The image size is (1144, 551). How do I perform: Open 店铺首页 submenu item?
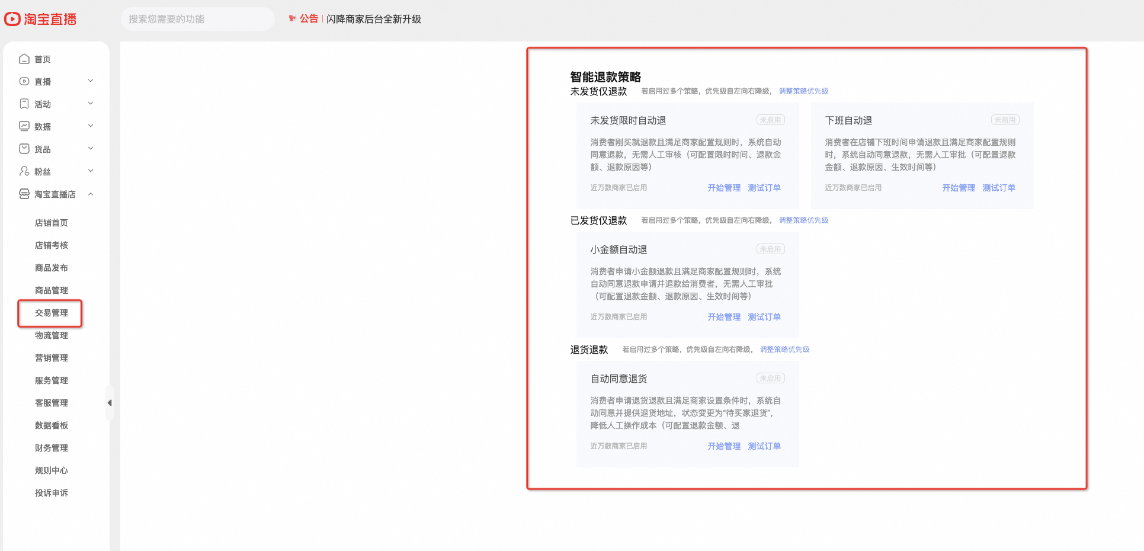pos(52,223)
